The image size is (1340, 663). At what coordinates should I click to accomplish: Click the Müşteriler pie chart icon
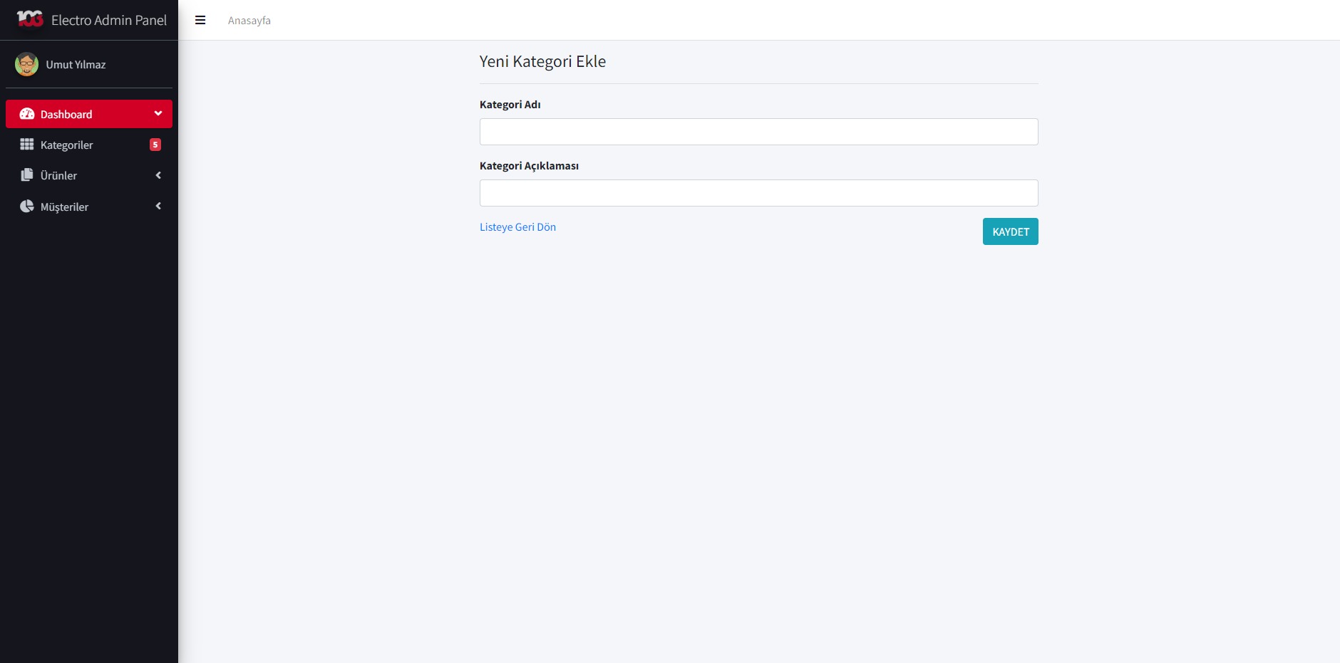click(27, 207)
